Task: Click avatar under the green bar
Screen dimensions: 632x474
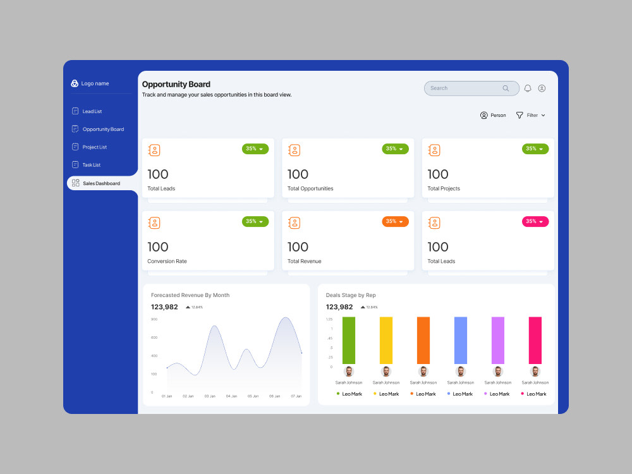Action: 349,371
